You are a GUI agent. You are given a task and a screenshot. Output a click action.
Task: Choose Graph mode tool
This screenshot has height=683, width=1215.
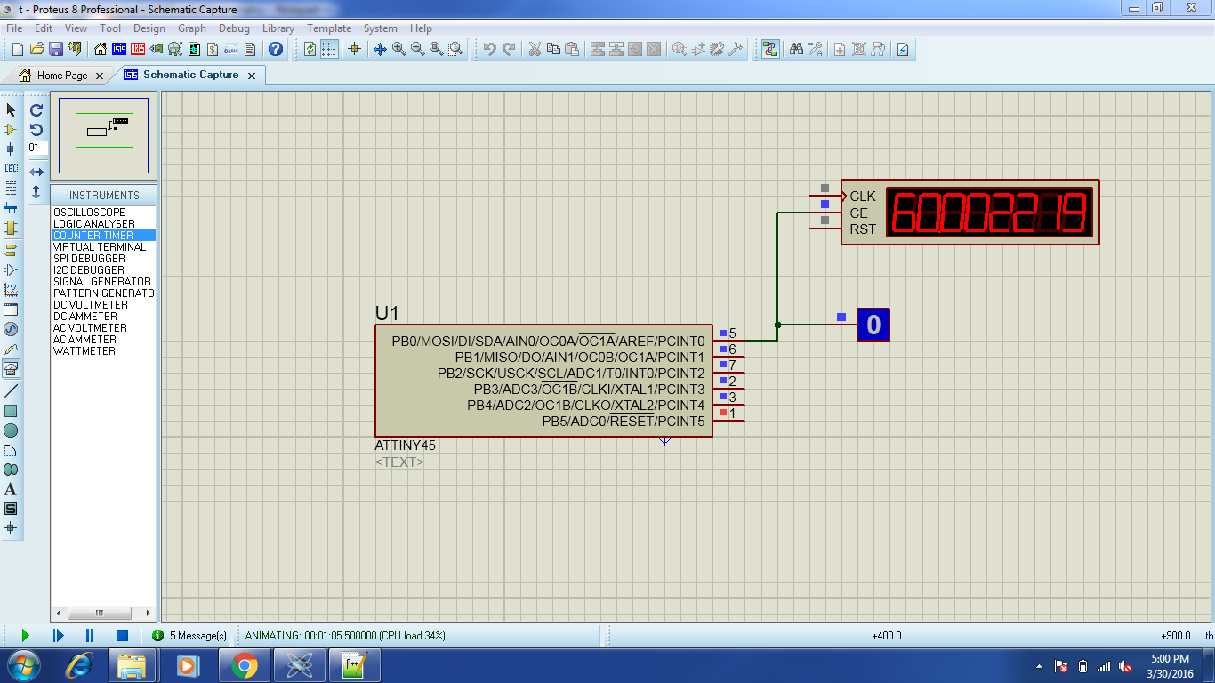pyautogui.click(x=11, y=290)
